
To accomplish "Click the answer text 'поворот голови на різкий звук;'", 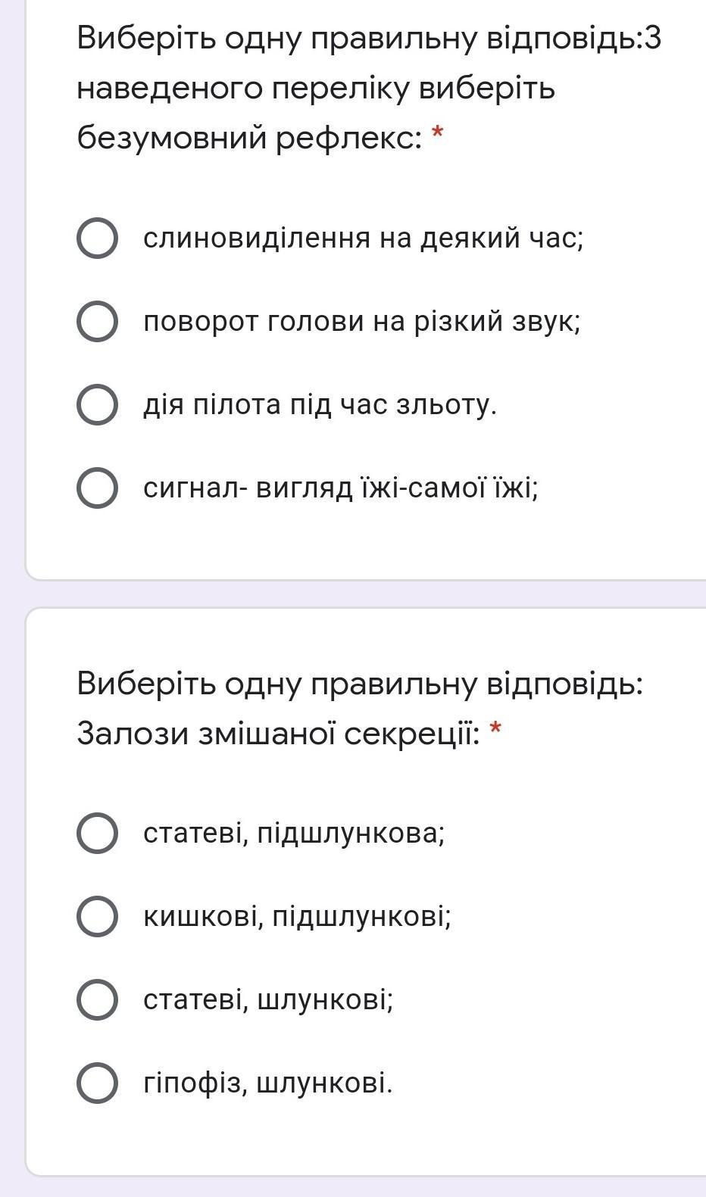I will pos(362,321).
